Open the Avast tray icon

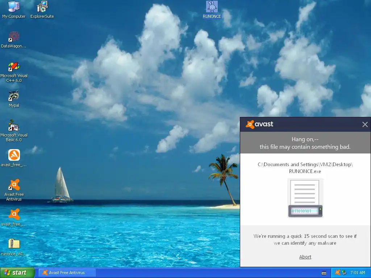[338, 273]
